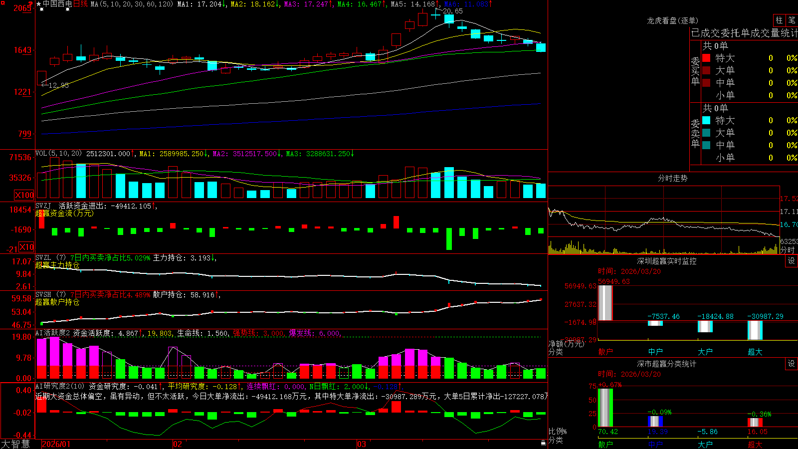Click the 分时走势 panel title
The image size is (798, 449).
(672, 178)
